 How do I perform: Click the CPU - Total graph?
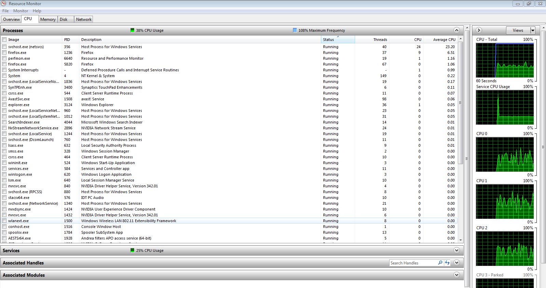[x=505, y=60]
